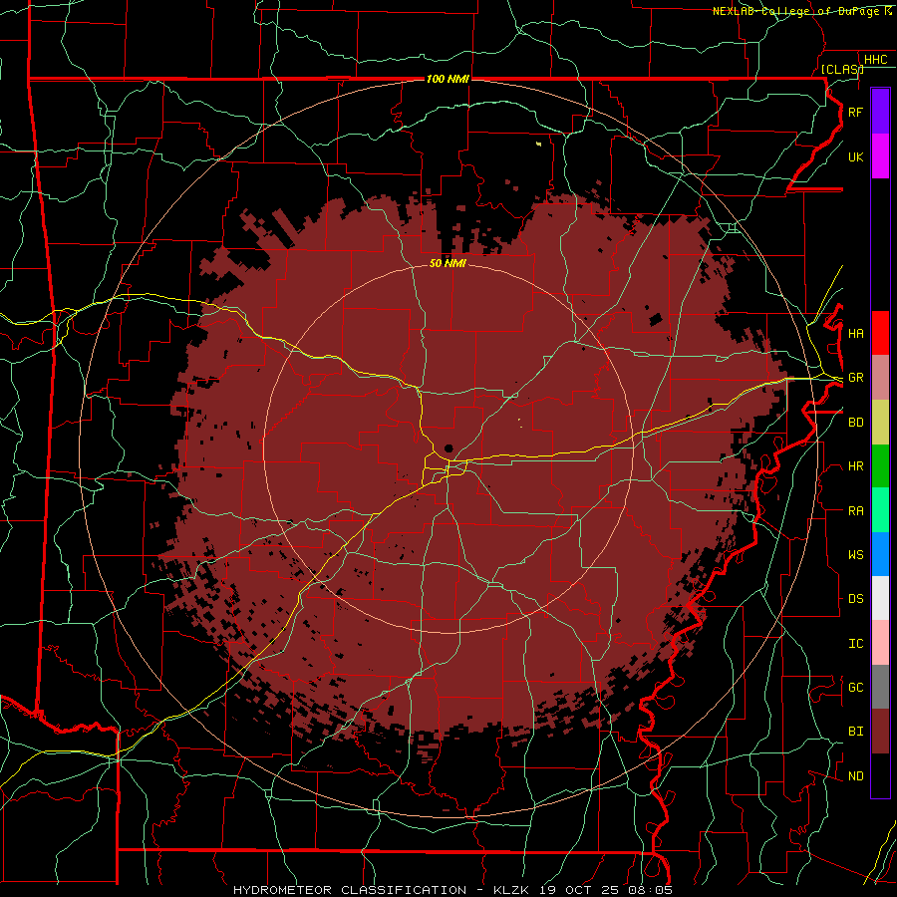Click the 50 NMI range ring label
Screen dimensions: 897x897
click(x=448, y=263)
